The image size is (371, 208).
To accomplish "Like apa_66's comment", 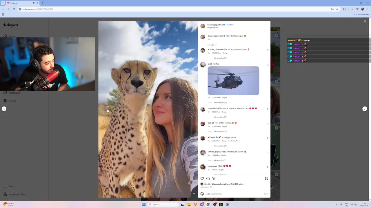I will (x=268, y=124).
